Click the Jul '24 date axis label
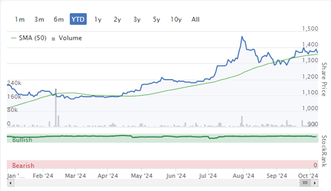The width and height of the screenshot is (331, 191). point(208,176)
